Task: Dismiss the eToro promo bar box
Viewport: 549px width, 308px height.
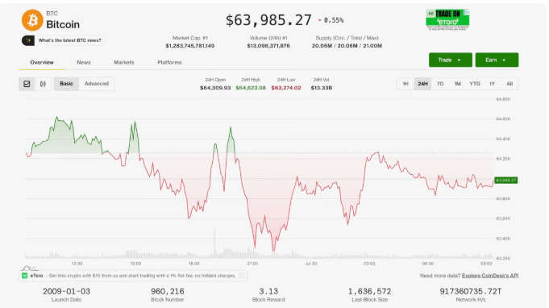Action: (x=242, y=276)
